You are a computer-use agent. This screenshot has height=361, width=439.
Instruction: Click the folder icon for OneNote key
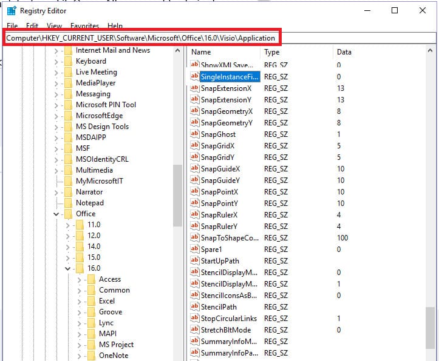(x=91, y=355)
